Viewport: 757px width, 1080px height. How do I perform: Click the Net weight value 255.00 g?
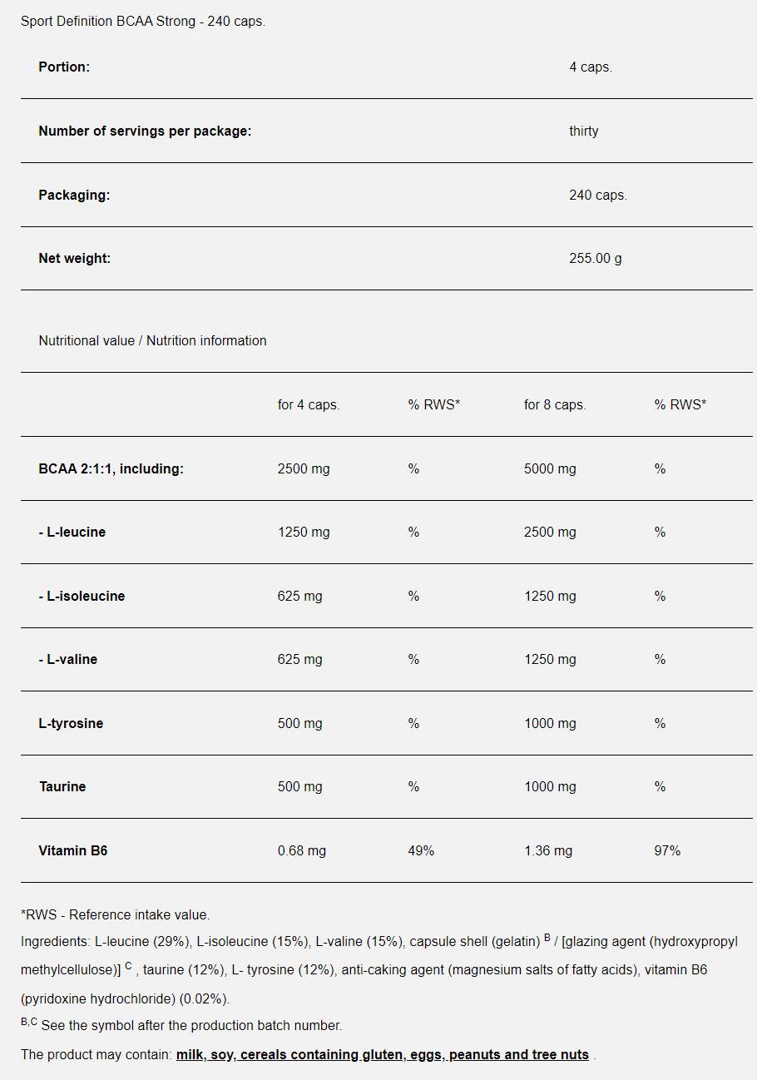click(x=595, y=258)
